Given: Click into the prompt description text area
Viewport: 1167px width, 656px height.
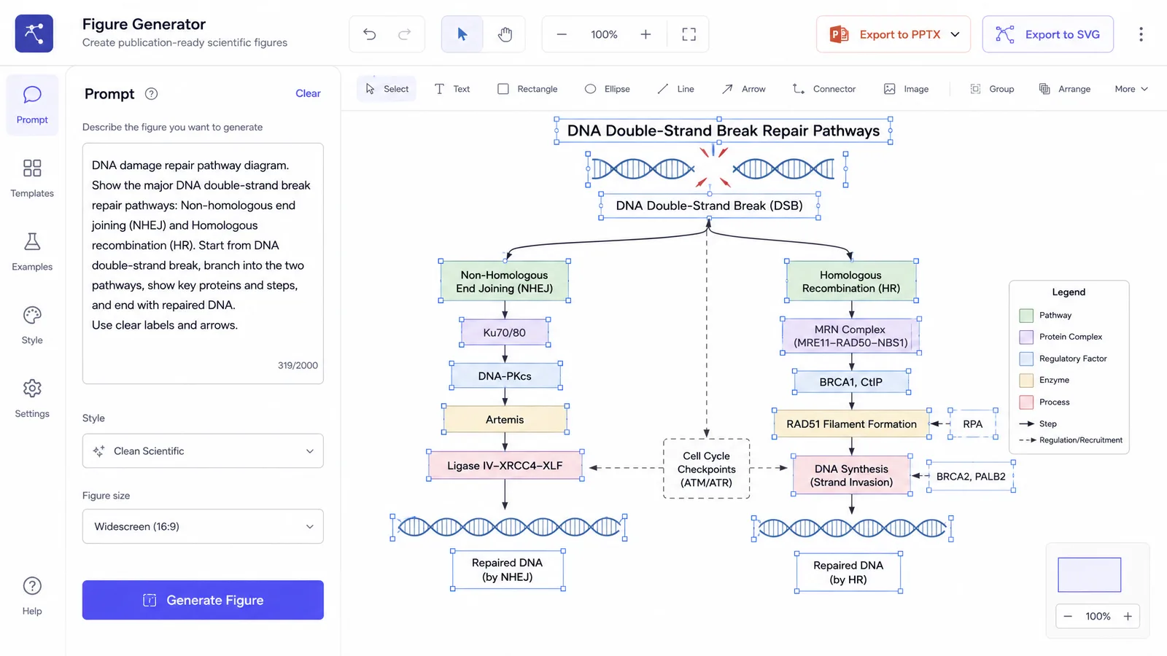Looking at the screenshot, I should [x=203, y=263].
